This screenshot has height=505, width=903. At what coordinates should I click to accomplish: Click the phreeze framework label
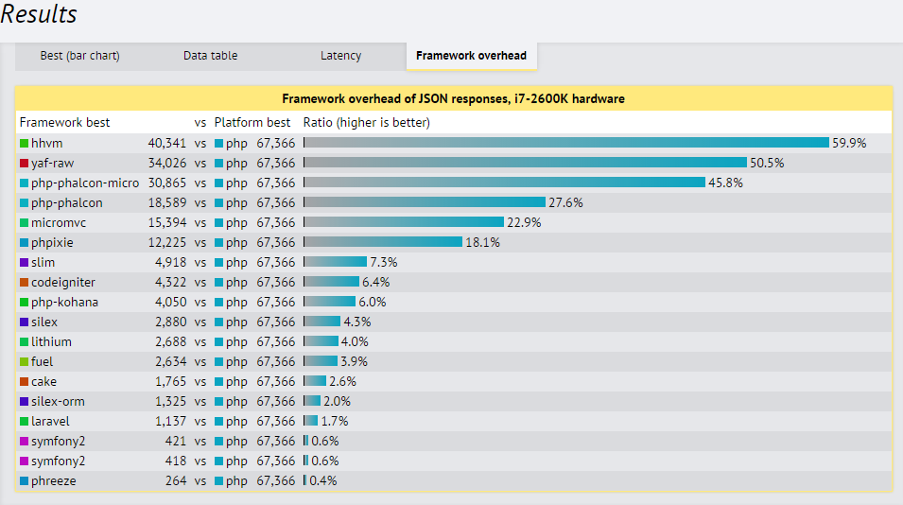coord(52,481)
